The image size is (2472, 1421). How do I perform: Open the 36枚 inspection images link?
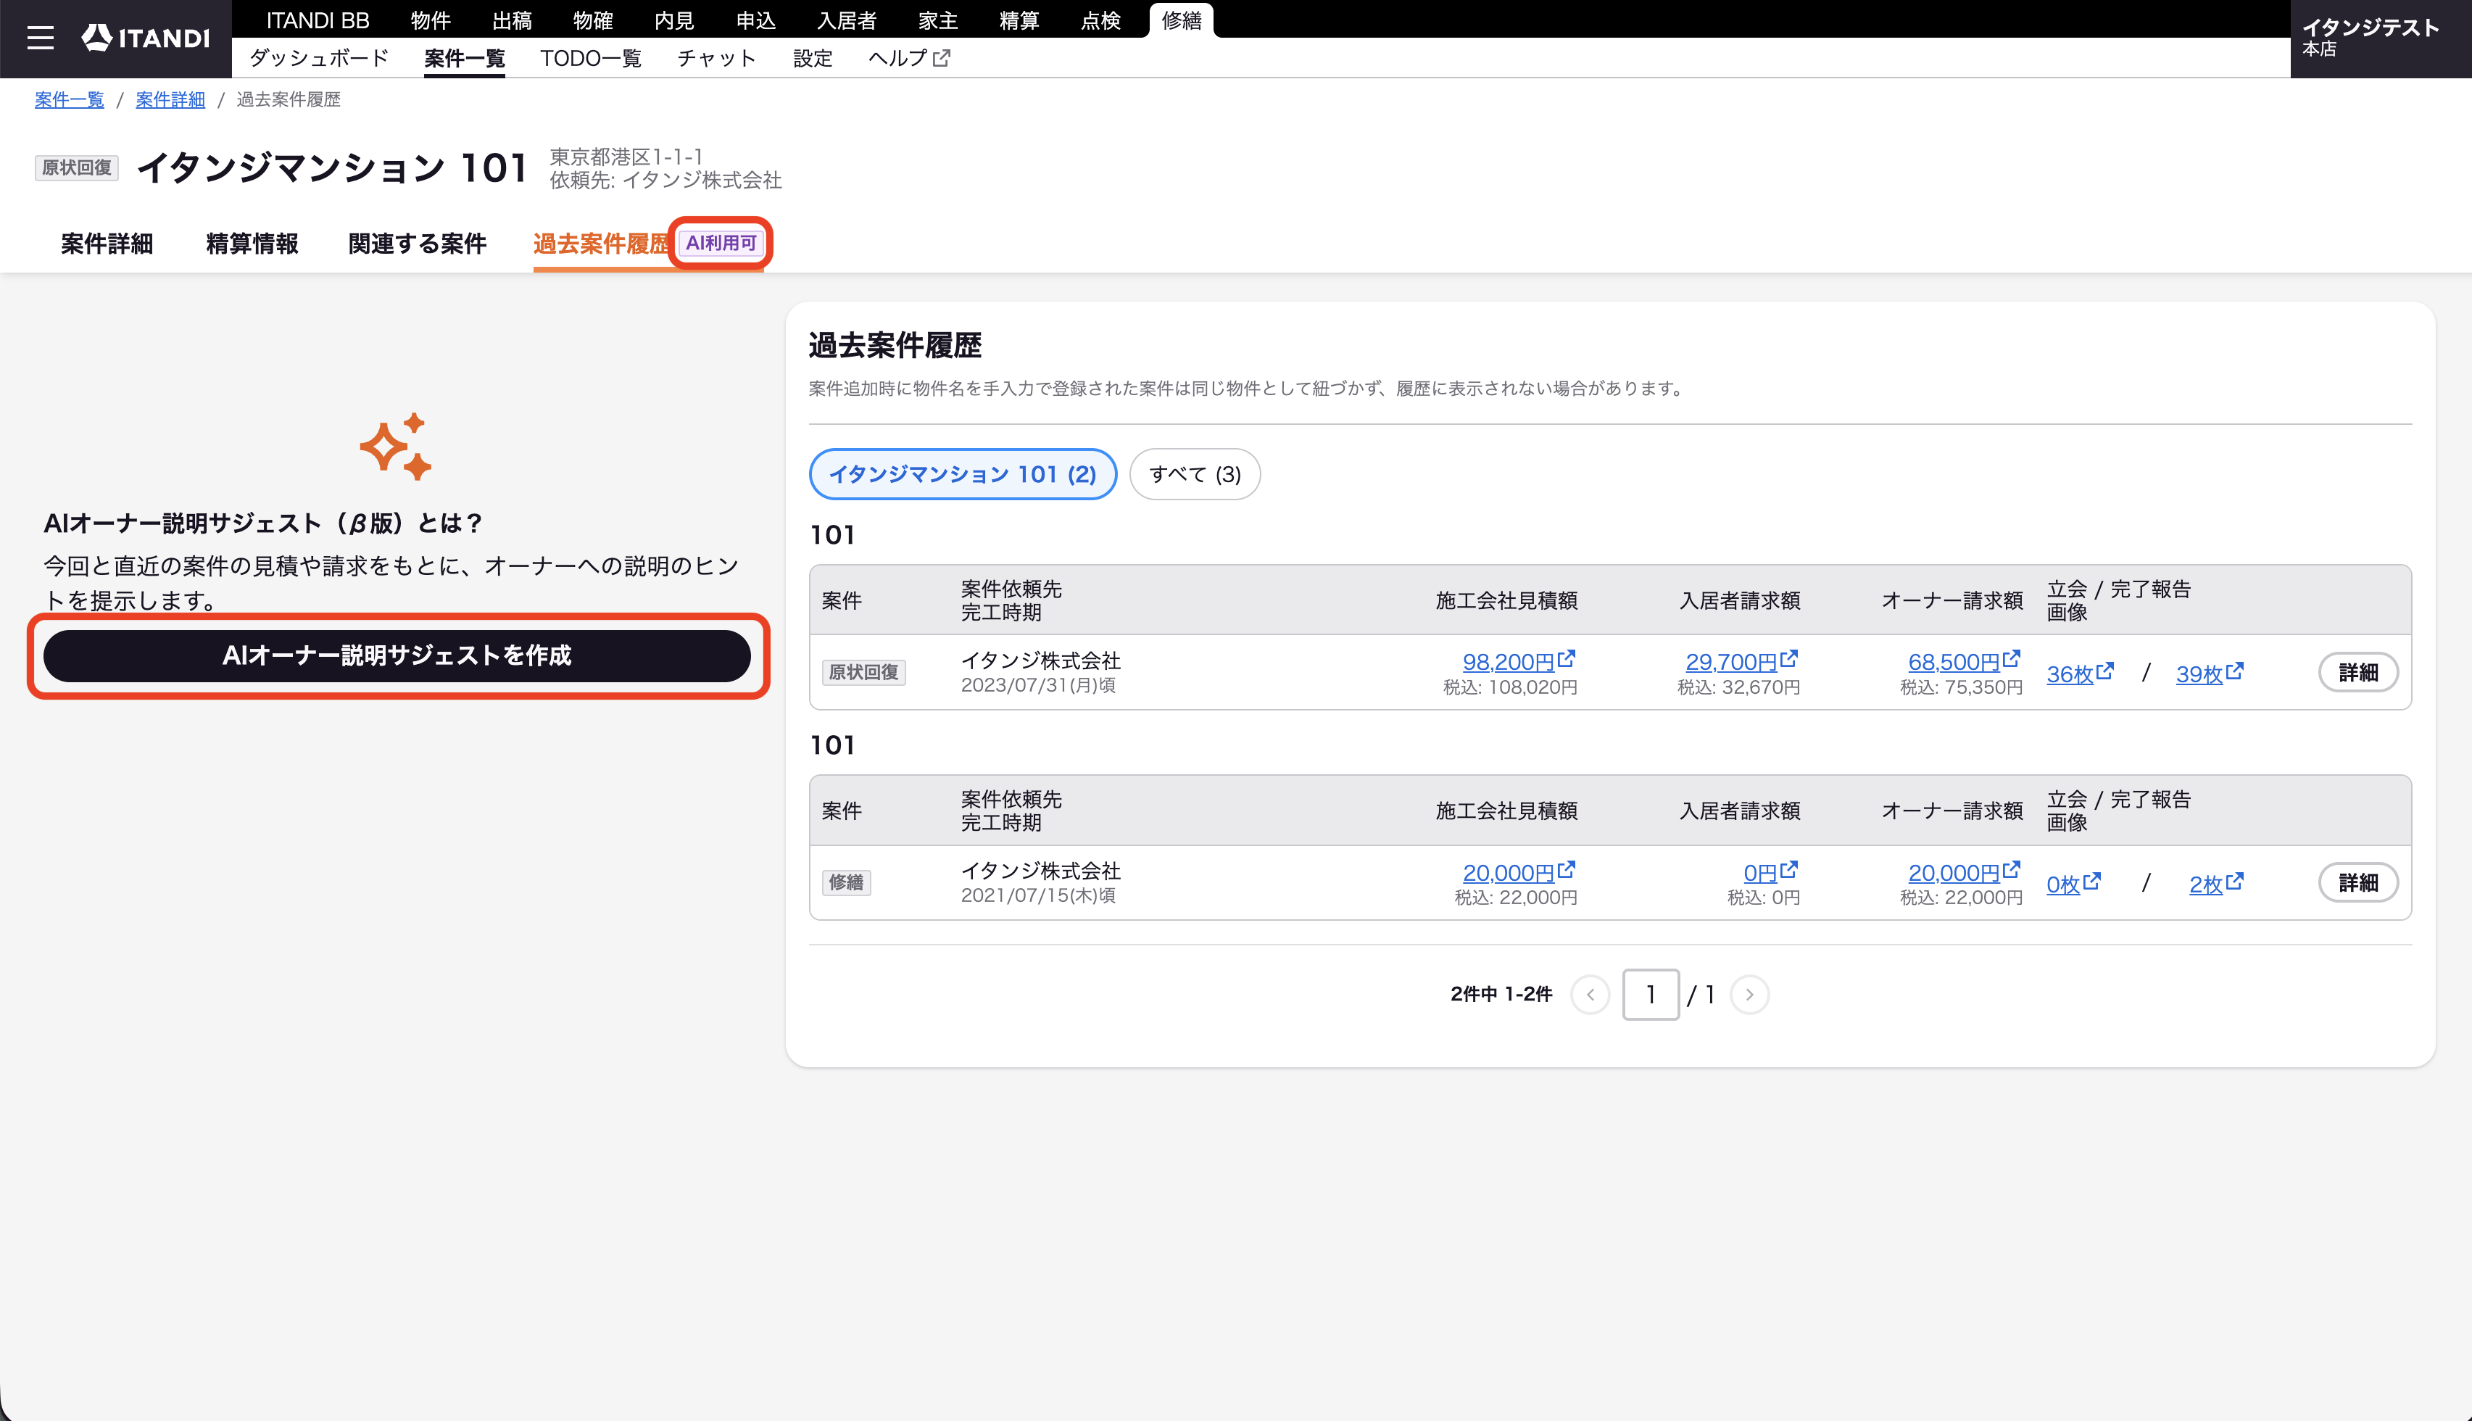(2080, 674)
